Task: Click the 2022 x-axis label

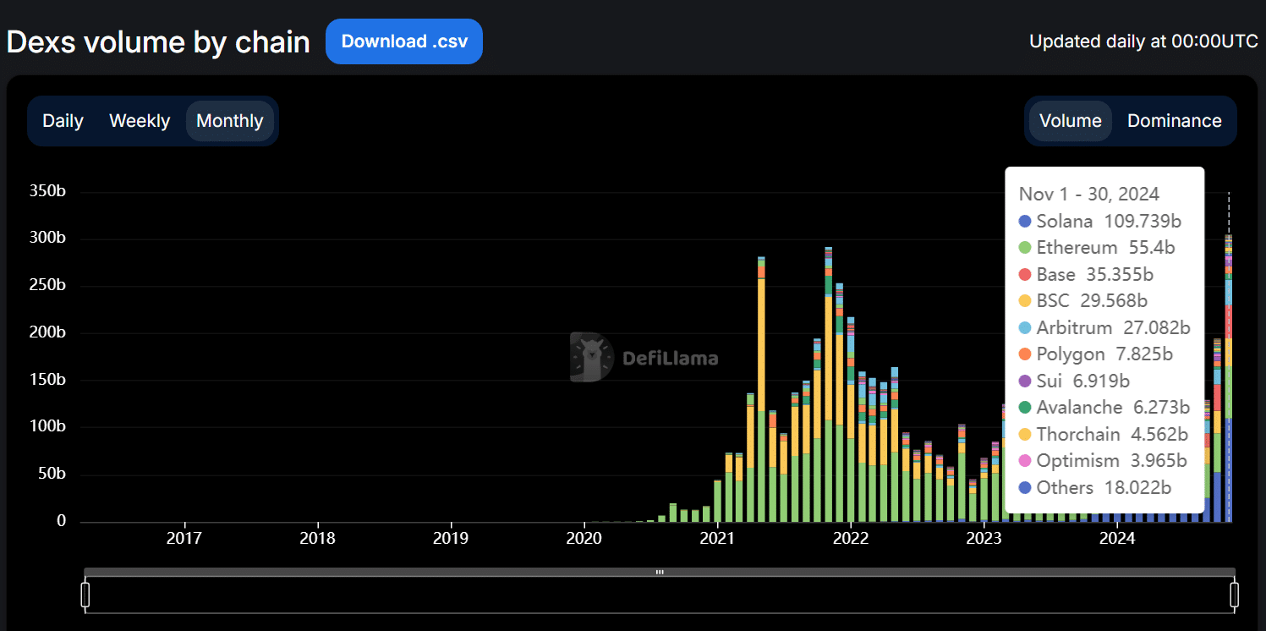Action: coord(852,538)
